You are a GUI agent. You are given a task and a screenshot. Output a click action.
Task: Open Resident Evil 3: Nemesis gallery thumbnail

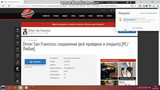click(x=127, y=71)
